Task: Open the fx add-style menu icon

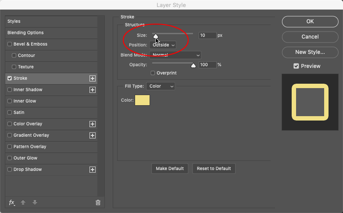Action: 12,202
